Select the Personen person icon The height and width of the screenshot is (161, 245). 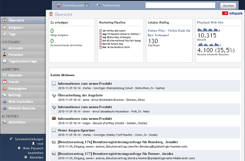click(x=5, y=54)
